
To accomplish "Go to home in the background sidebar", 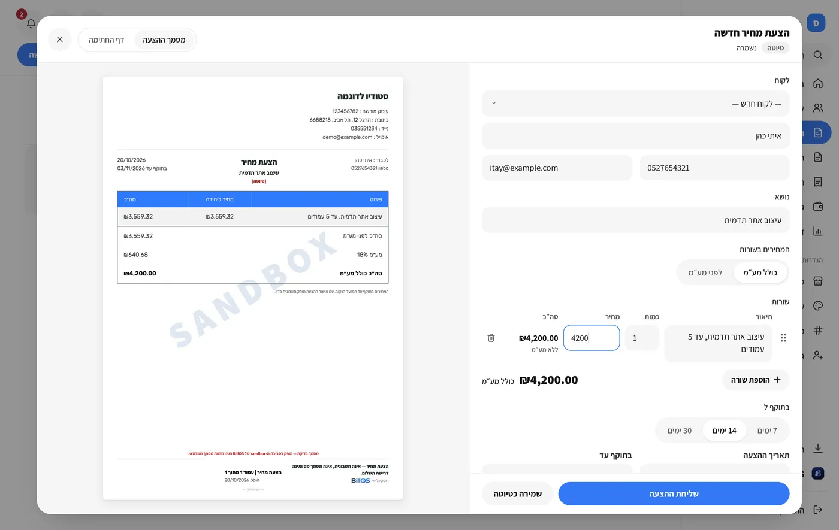I will pos(818,83).
